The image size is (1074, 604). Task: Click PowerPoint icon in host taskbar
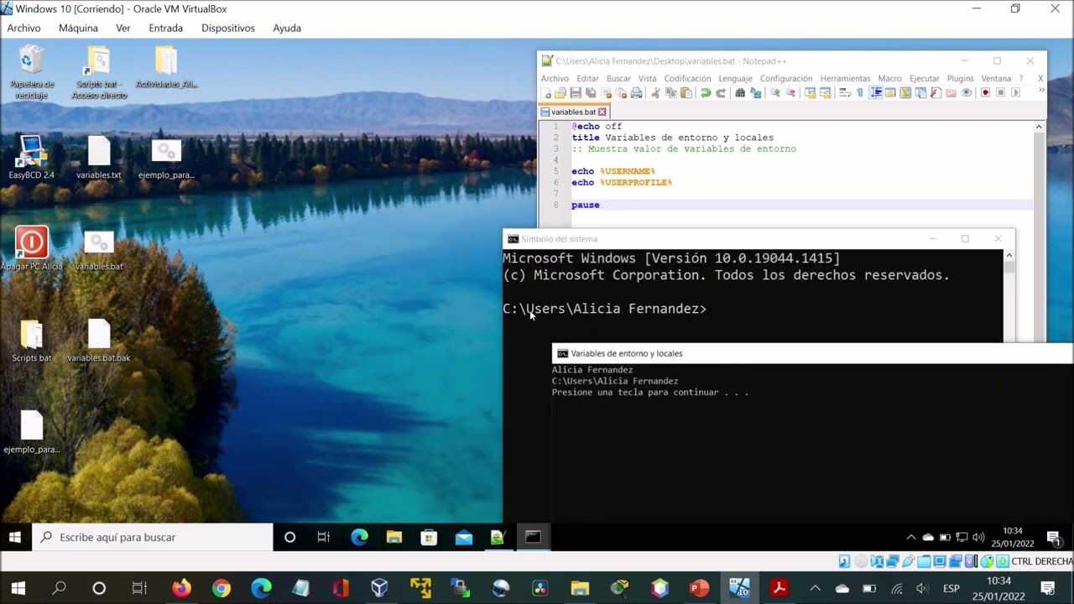tap(699, 588)
